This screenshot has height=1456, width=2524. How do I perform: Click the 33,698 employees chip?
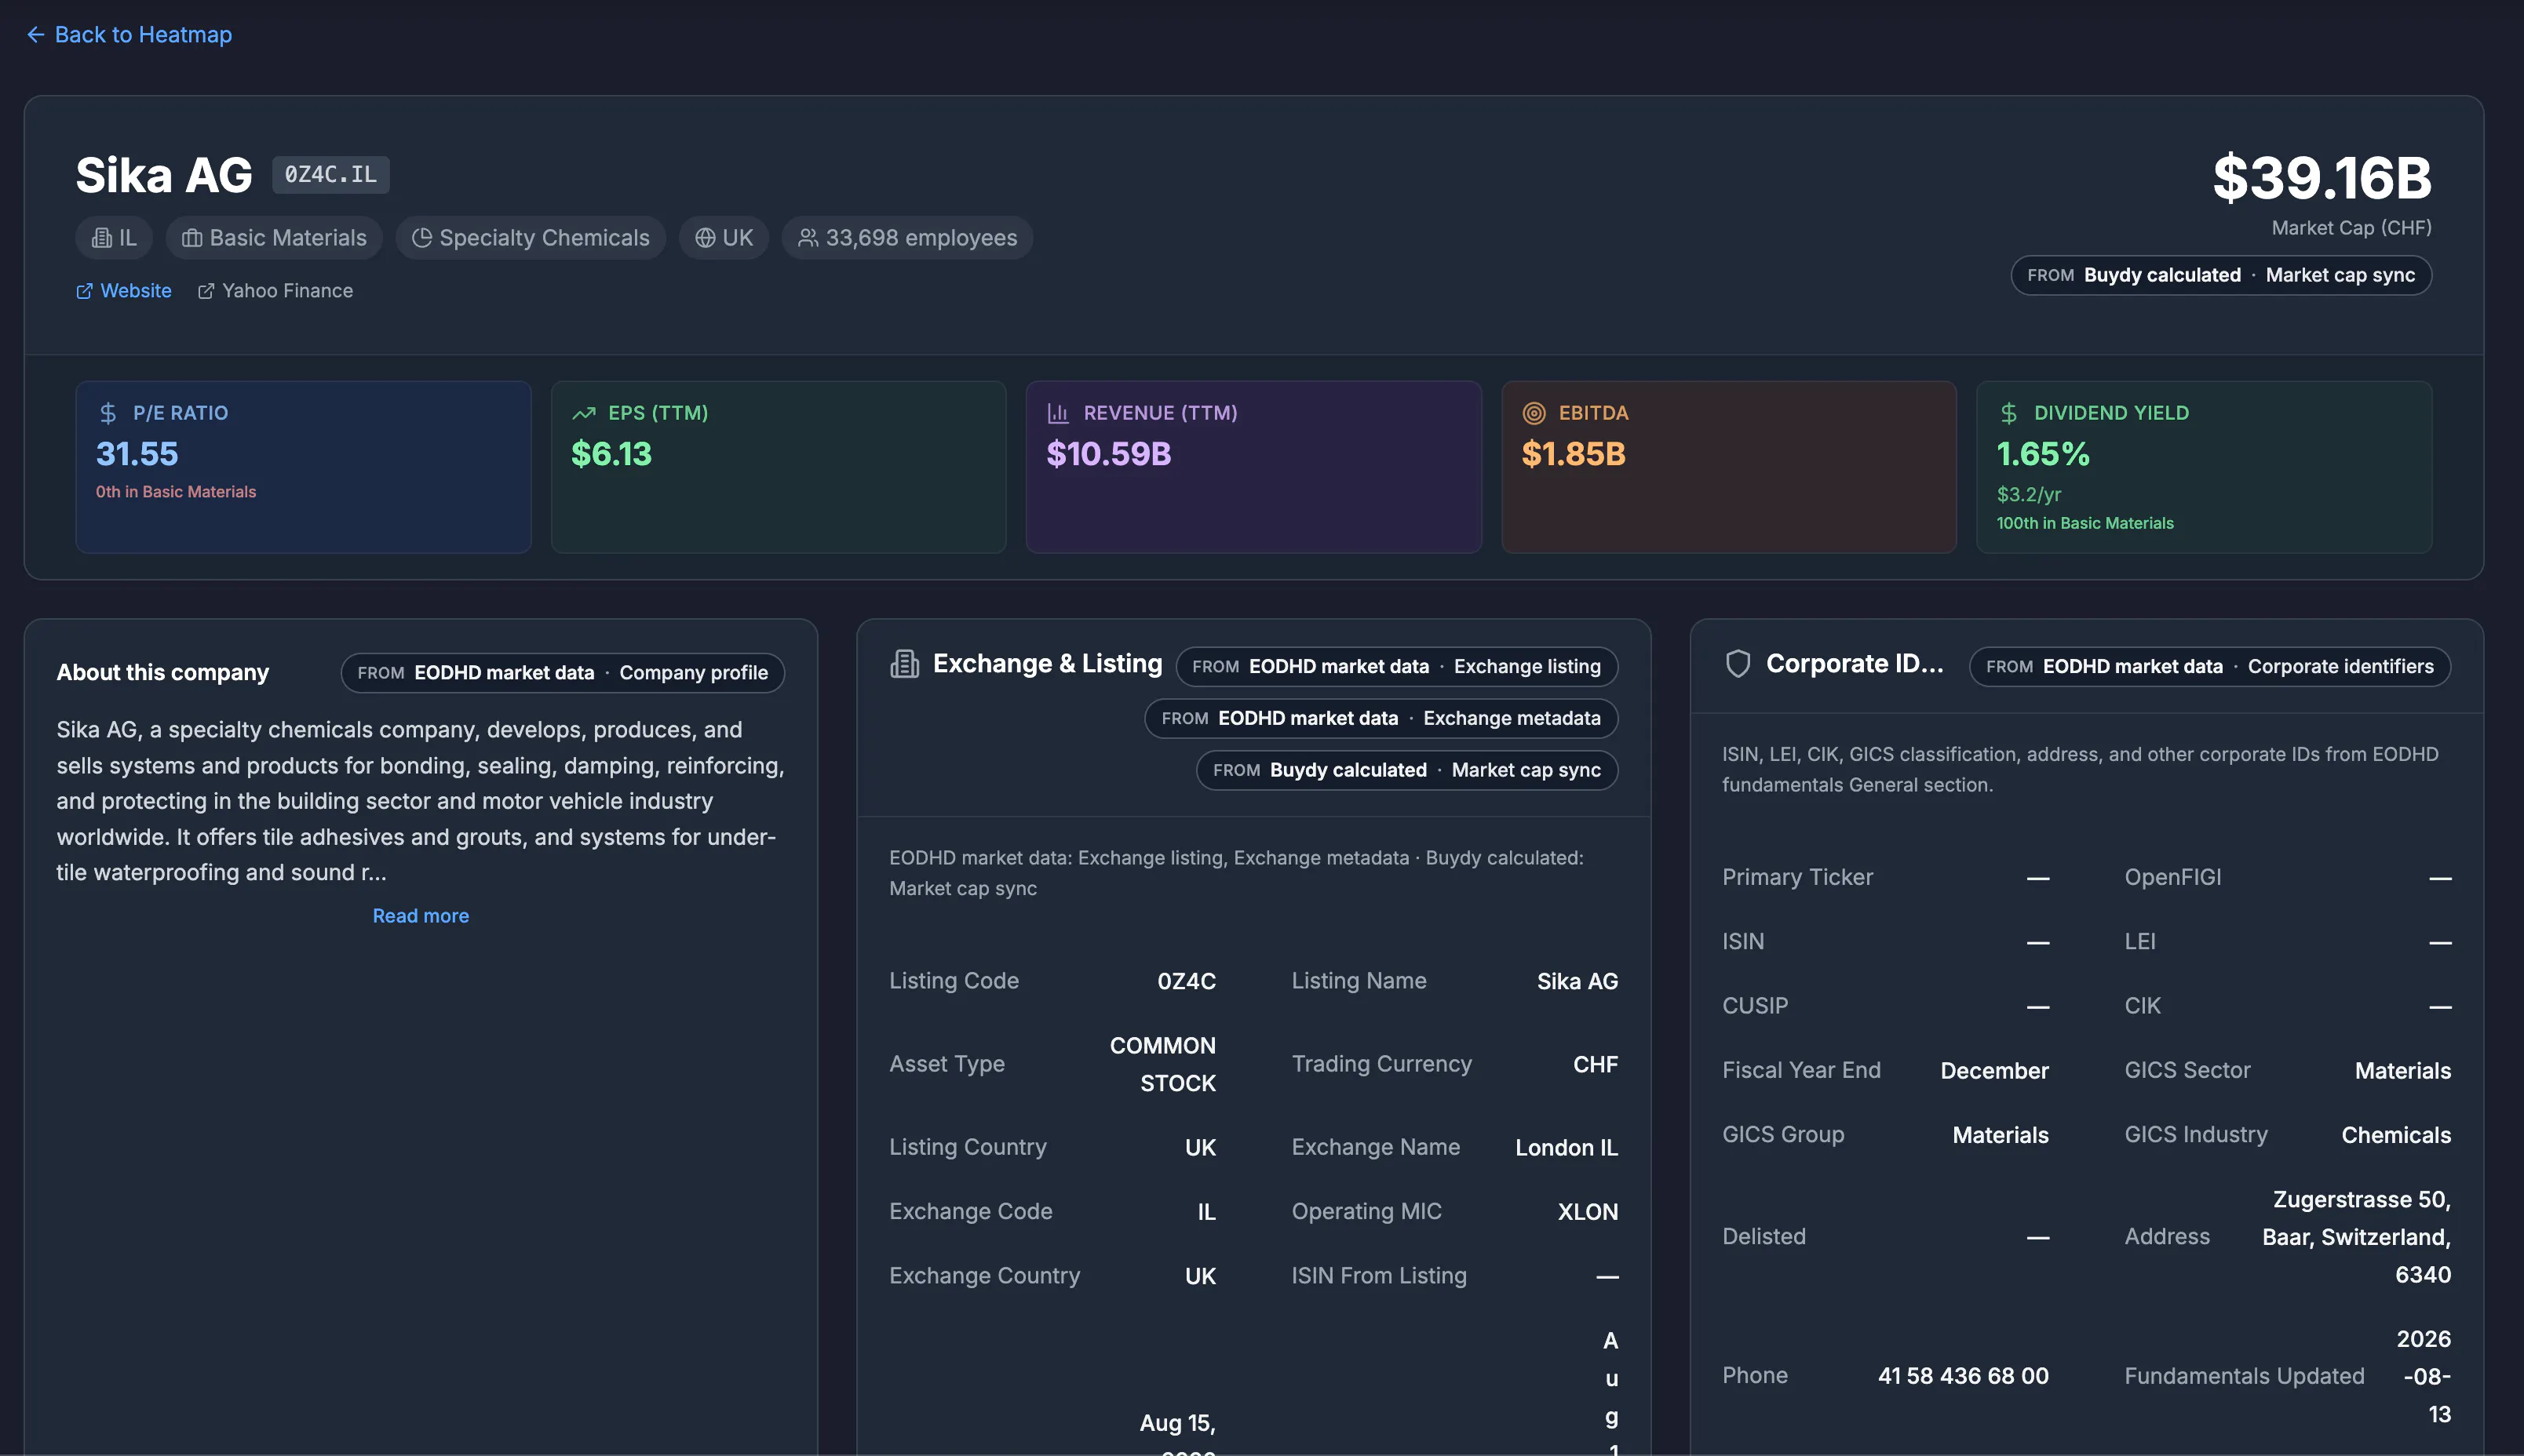pos(906,238)
